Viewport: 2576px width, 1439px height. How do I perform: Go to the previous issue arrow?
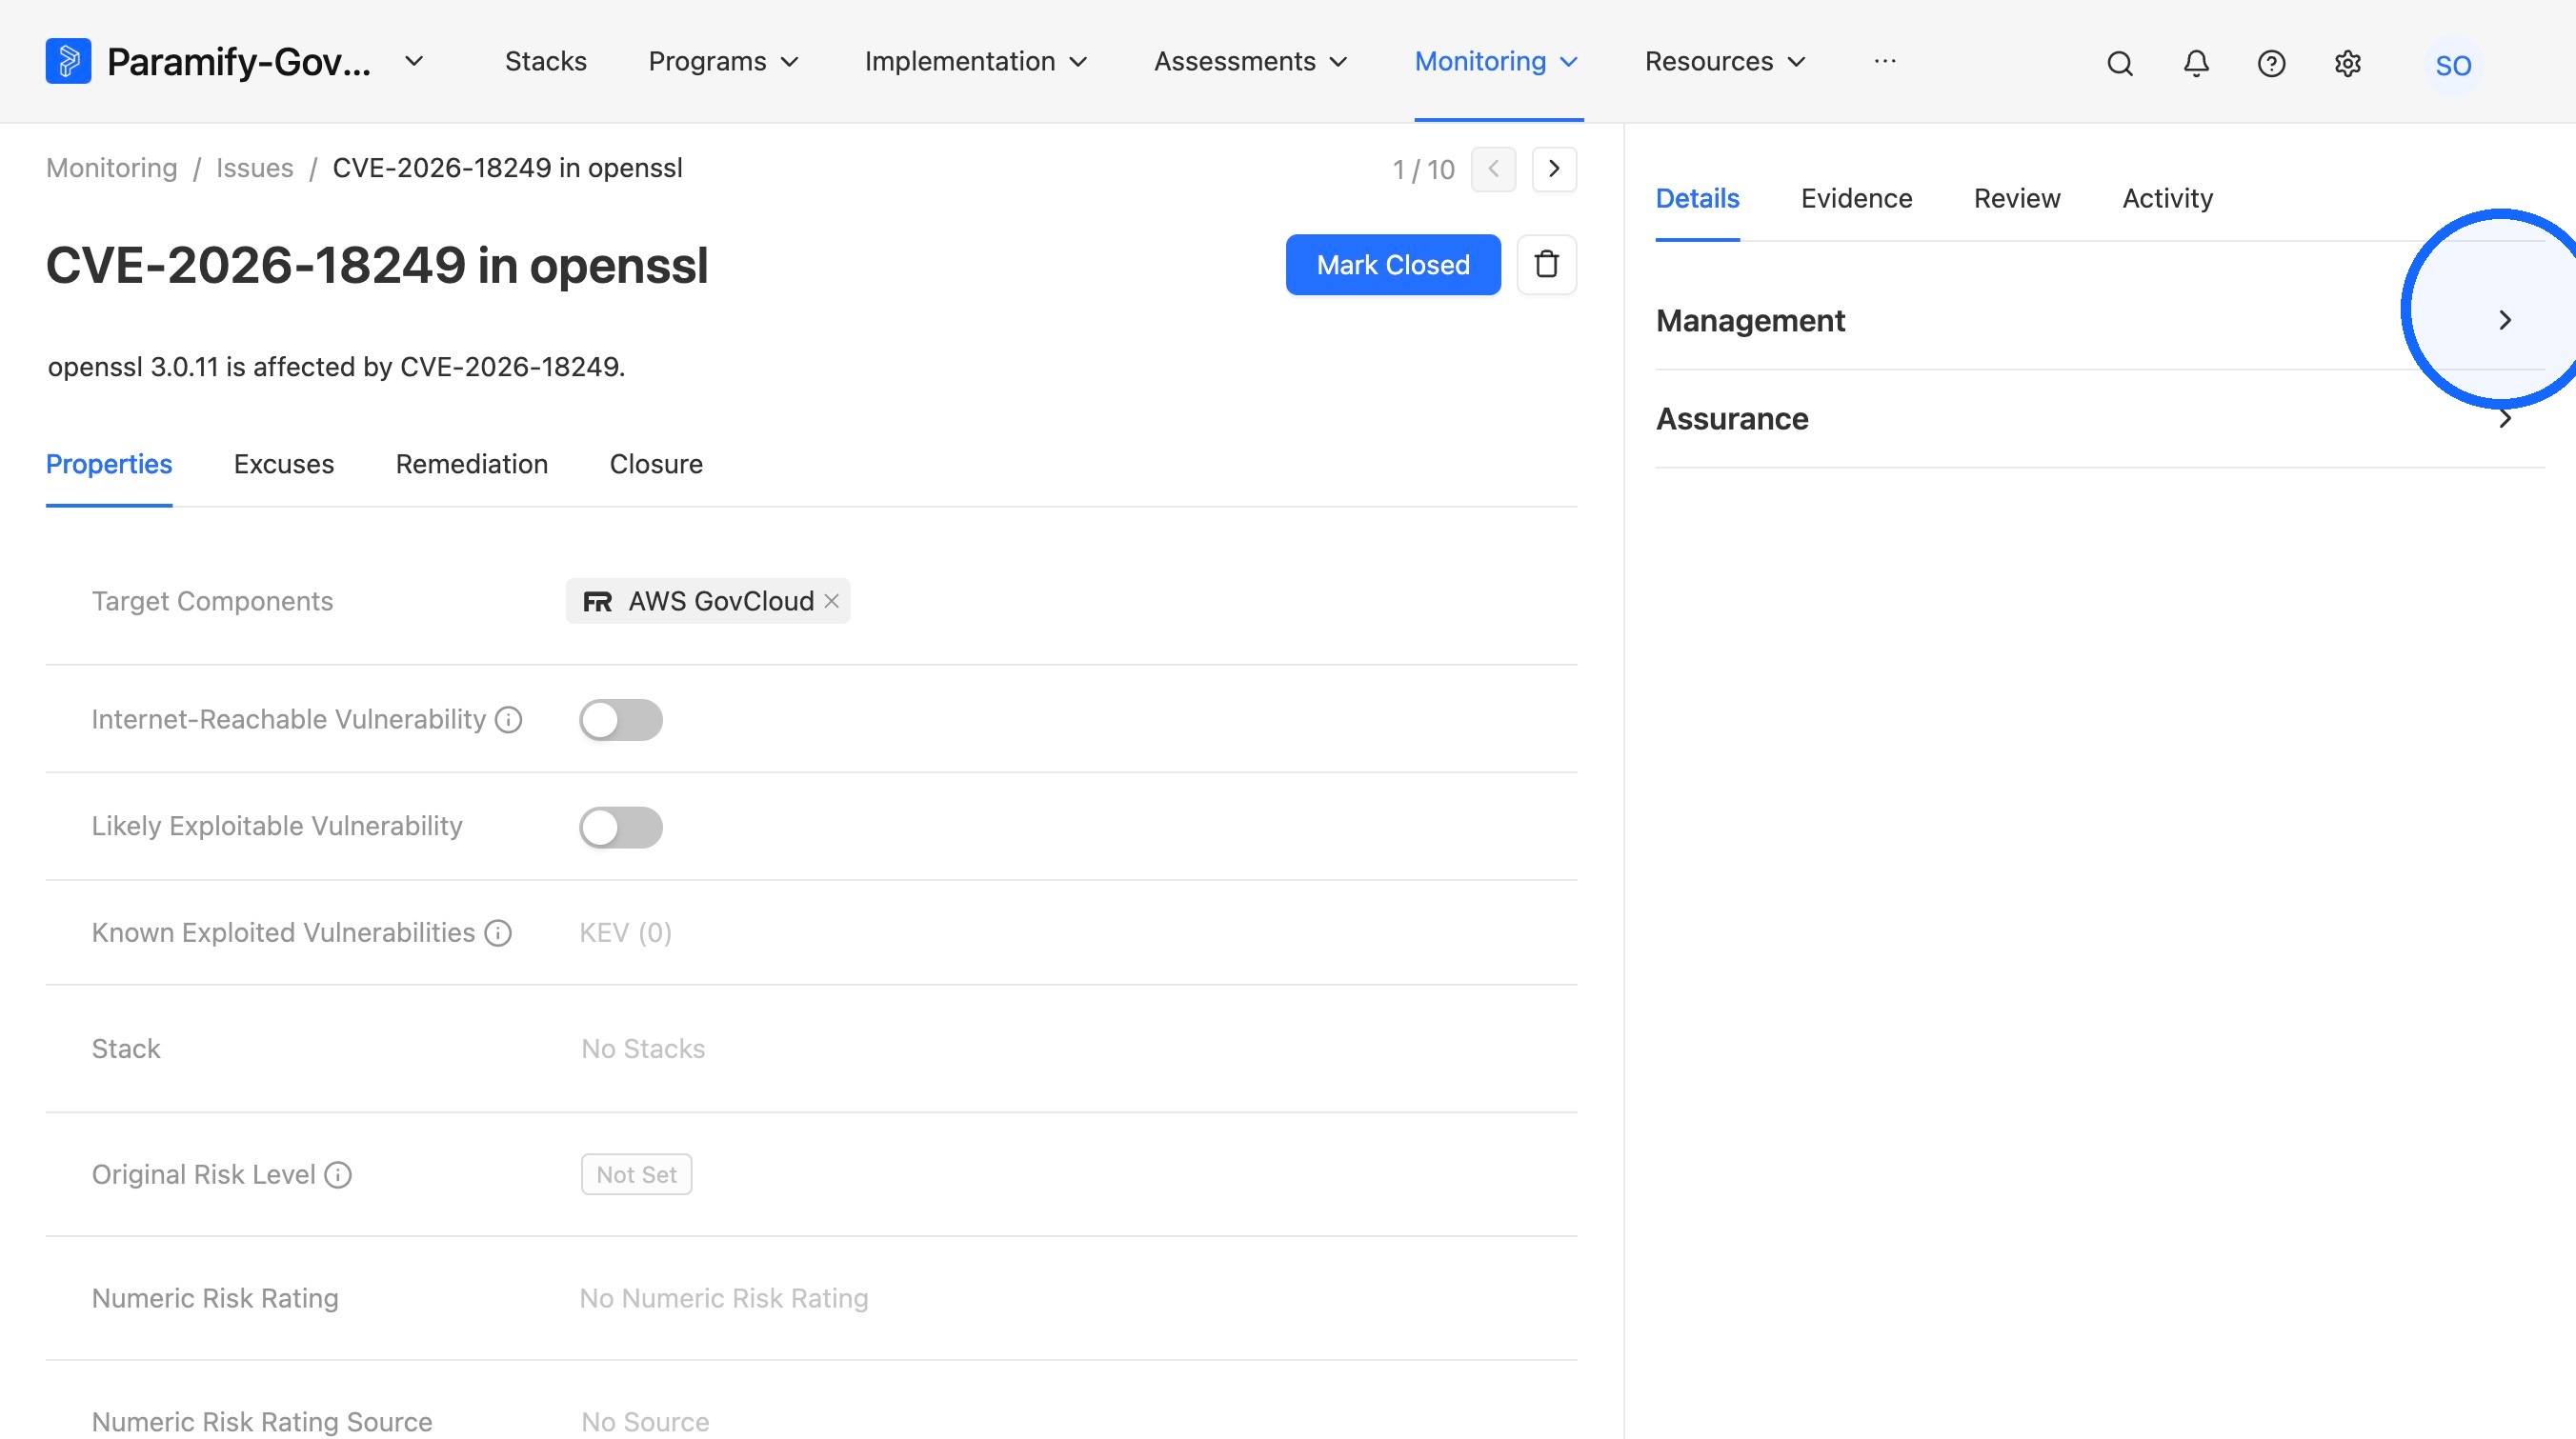click(1493, 169)
